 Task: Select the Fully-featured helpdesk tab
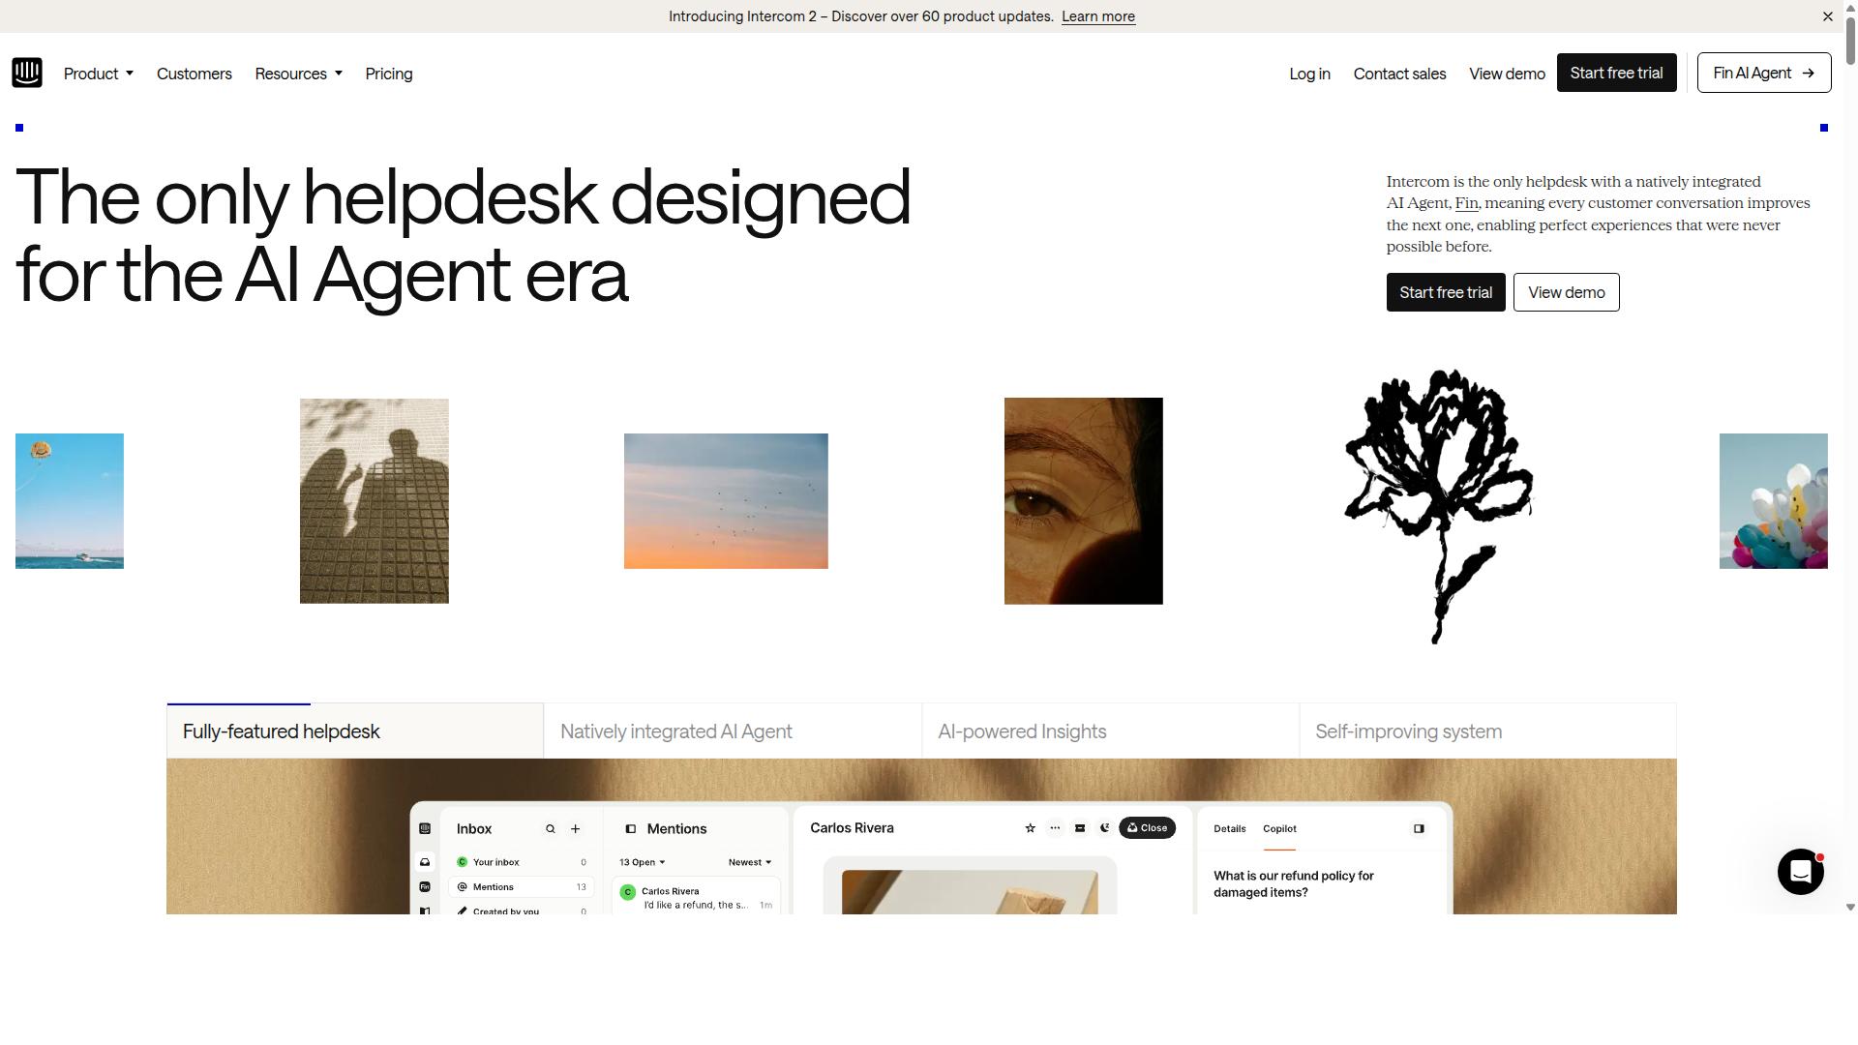355,731
